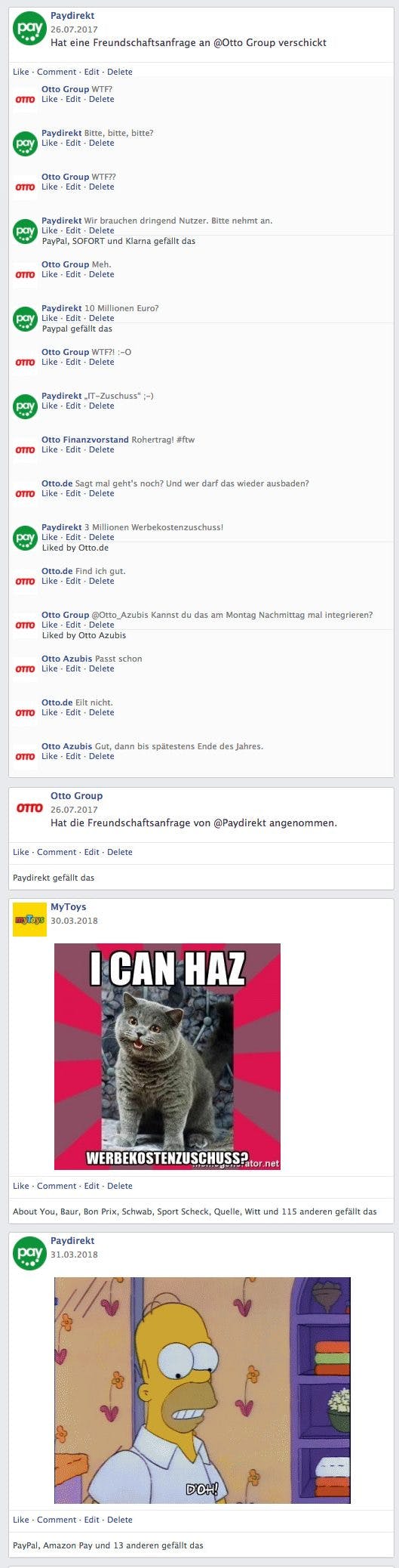Viewport: 399px width, 1568px height.
Task: Click the Otto logo beside "Passt schon"
Action: (25, 668)
